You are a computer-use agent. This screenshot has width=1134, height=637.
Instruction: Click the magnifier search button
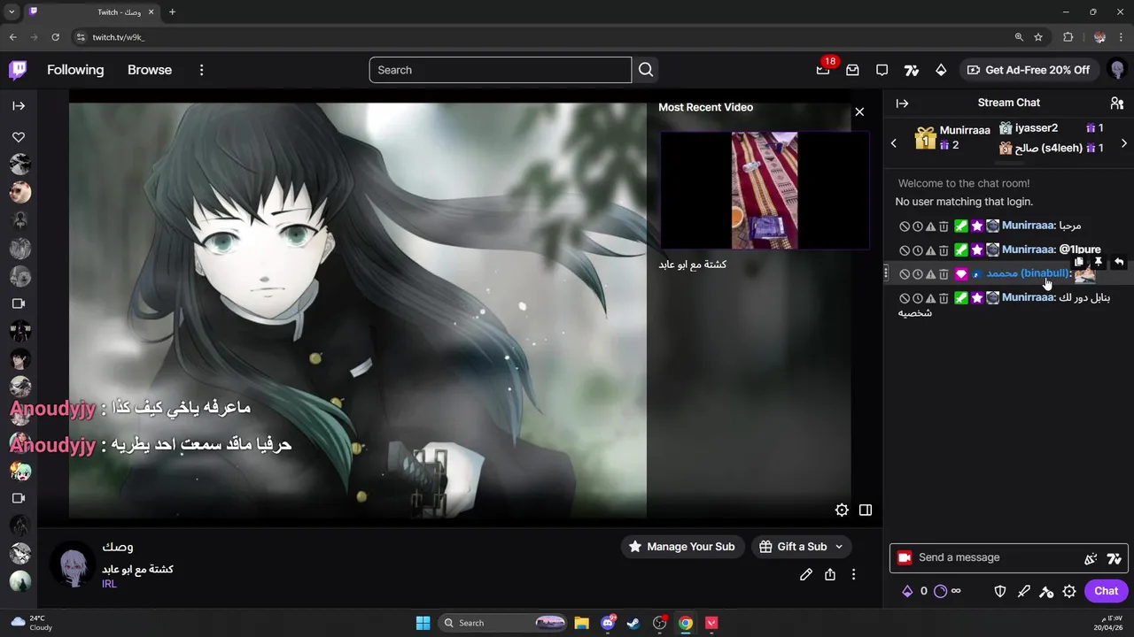click(x=646, y=70)
